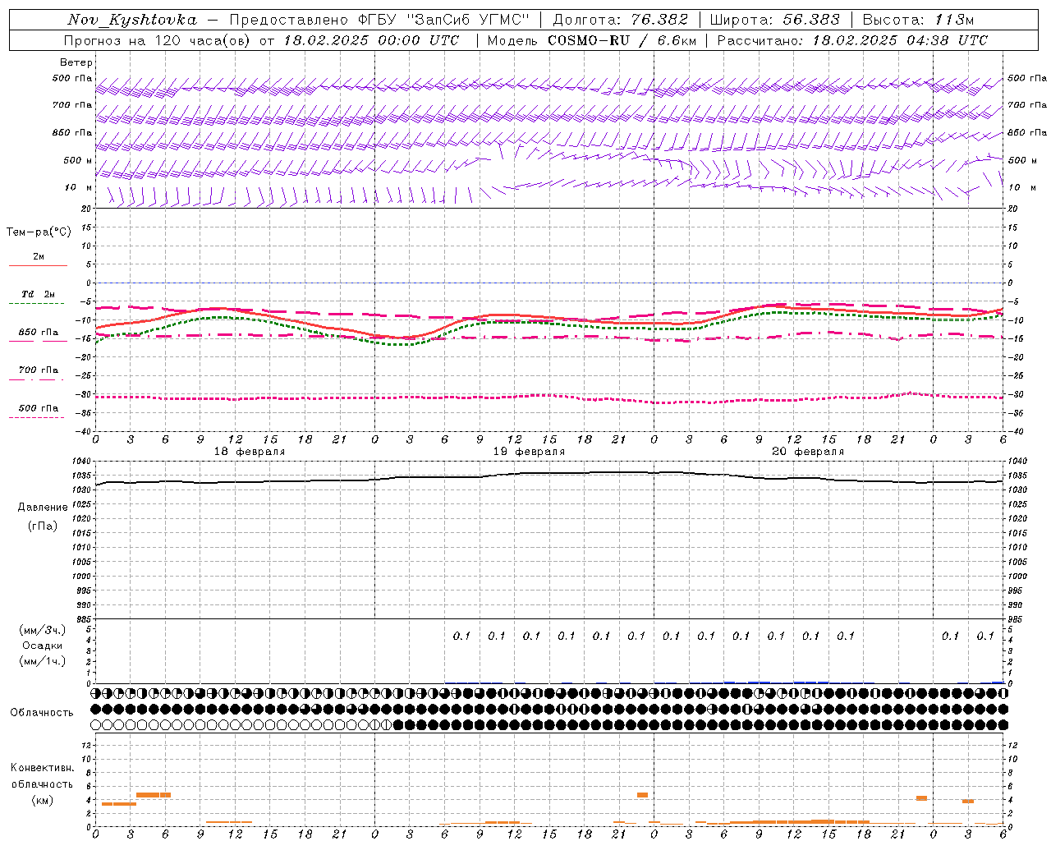Viewport: 1051px width, 841px height.
Task: Click the forecast start time 18.02.2025 00:00 UTC
Action: pyautogui.click(x=371, y=40)
